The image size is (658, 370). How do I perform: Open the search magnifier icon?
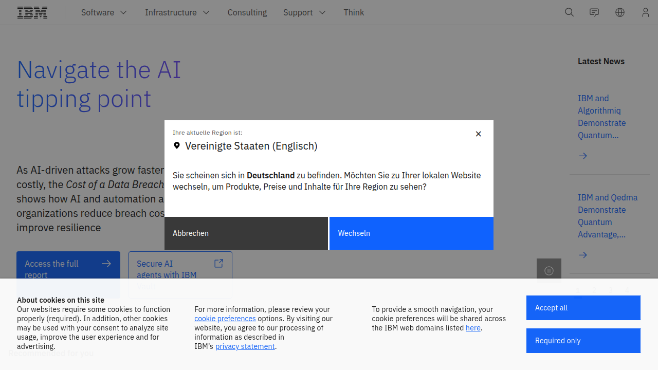(569, 12)
